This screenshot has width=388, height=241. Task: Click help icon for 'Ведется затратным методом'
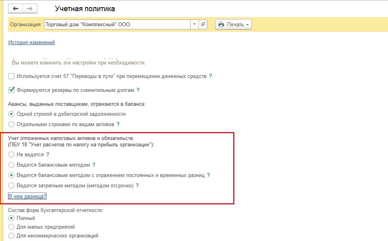tap(137, 185)
